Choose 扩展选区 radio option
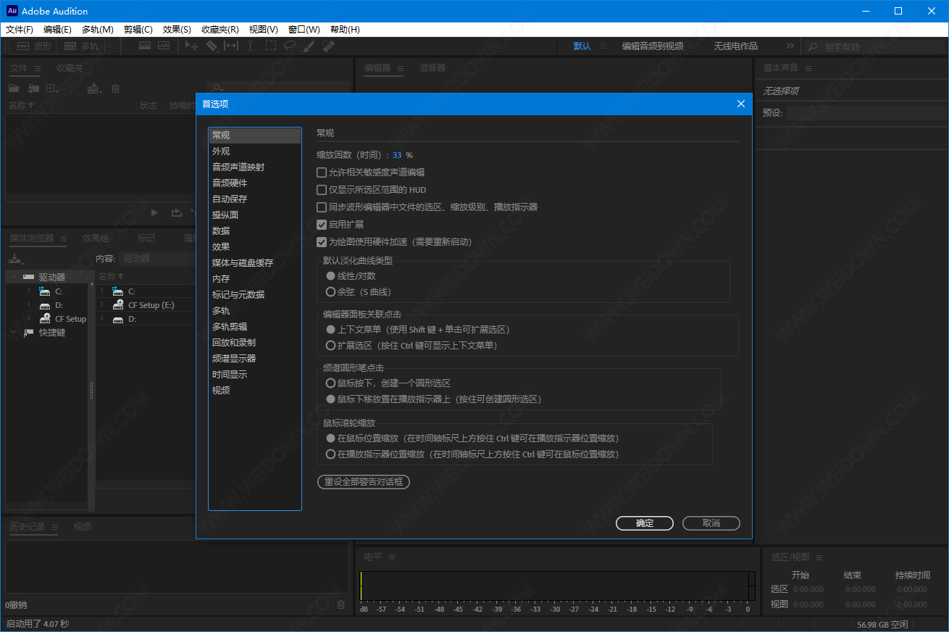The width and height of the screenshot is (949, 632). click(331, 346)
